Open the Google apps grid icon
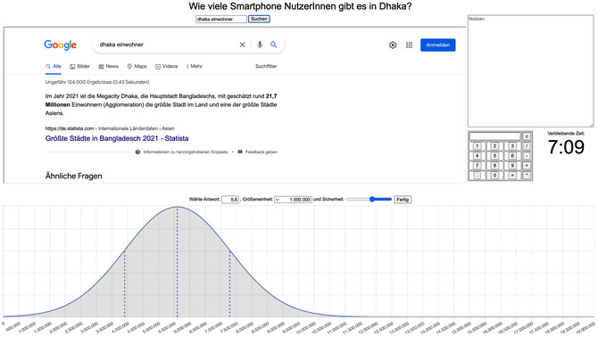This screenshot has width=598, height=337. pos(409,45)
